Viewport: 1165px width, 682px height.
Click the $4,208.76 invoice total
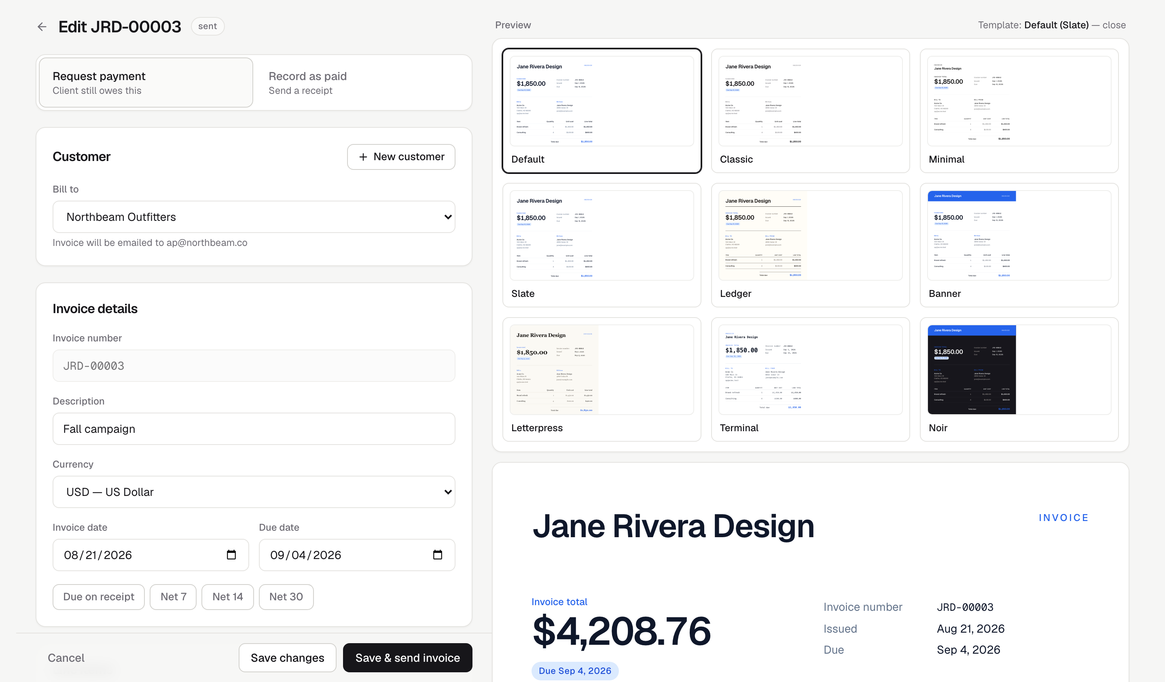tap(621, 631)
